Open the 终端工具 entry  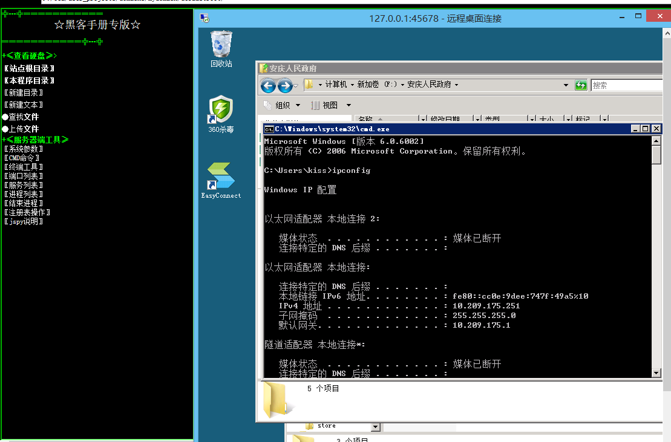point(24,167)
